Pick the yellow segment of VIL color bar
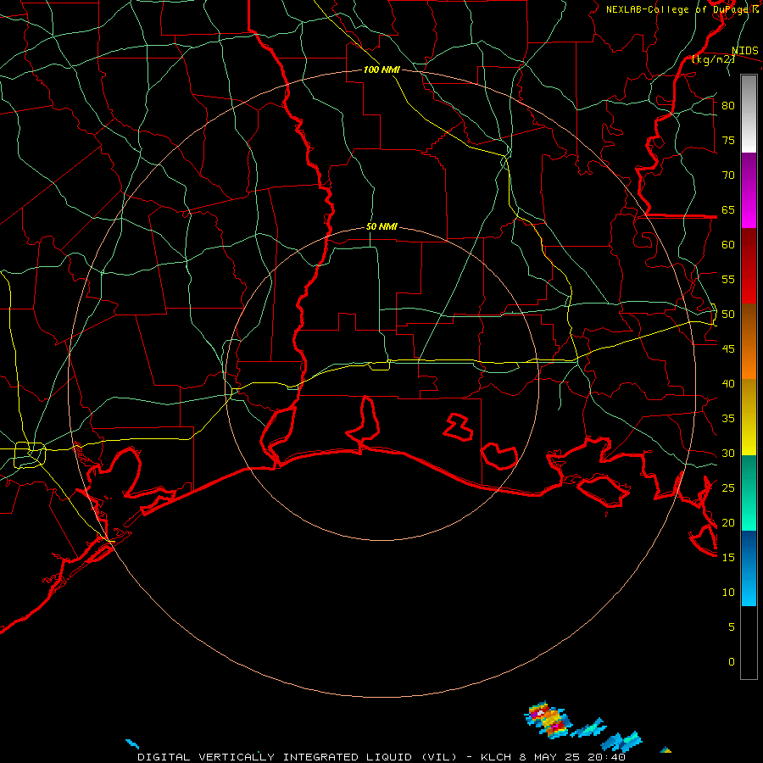The image size is (763, 763). (x=749, y=417)
